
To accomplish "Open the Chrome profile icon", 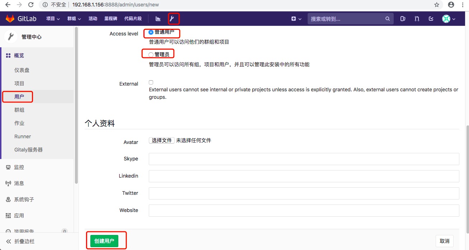I will [x=451, y=5].
